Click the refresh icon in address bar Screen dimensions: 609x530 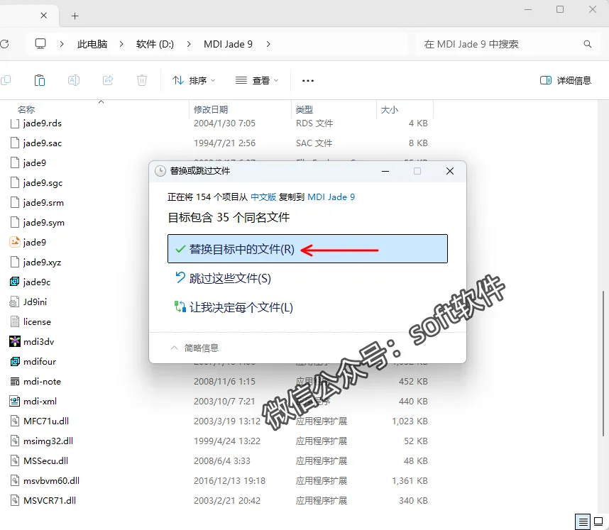pyautogui.click(x=4, y=44)
